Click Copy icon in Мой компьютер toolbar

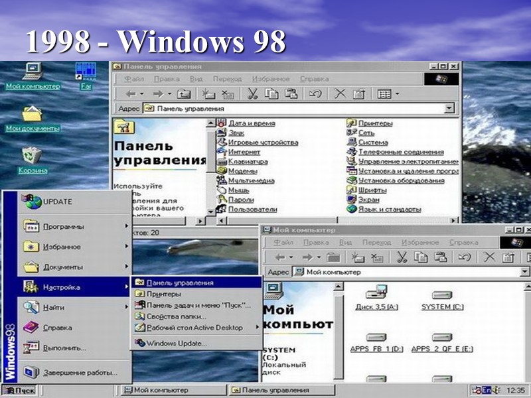[421, 257]
